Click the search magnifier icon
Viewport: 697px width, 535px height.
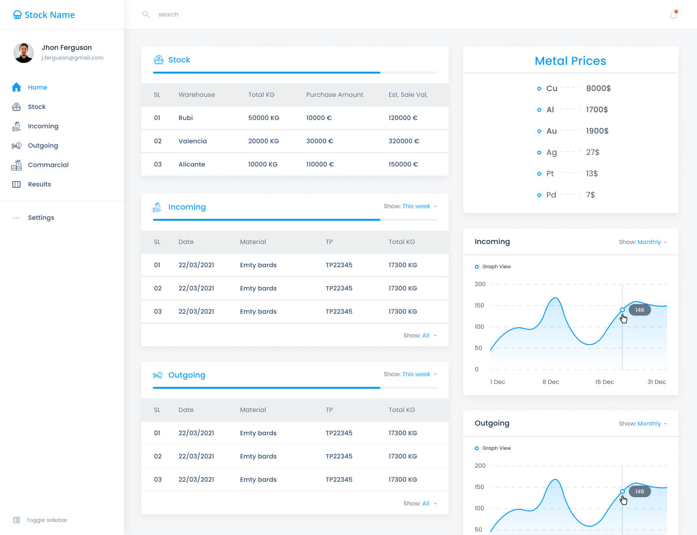tap(146, 15)
